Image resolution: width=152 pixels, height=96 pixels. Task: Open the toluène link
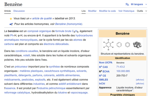62,92
